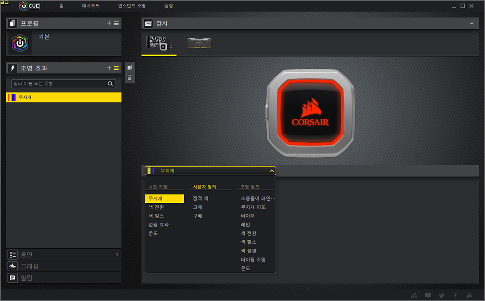The height and width of the screenshot is (301, 485).
Task: Click the 프로필 panel icon
Action: (12, 23)
